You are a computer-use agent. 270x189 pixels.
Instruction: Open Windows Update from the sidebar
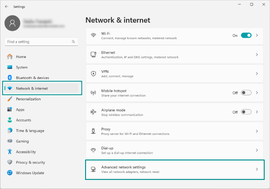pos(30,173)
